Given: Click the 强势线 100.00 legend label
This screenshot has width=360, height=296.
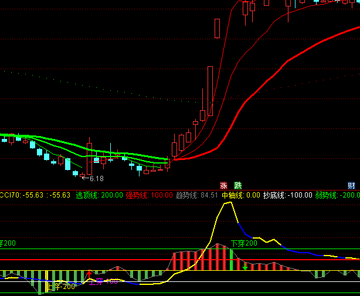Looking at the screenshot, I should 149,195.
